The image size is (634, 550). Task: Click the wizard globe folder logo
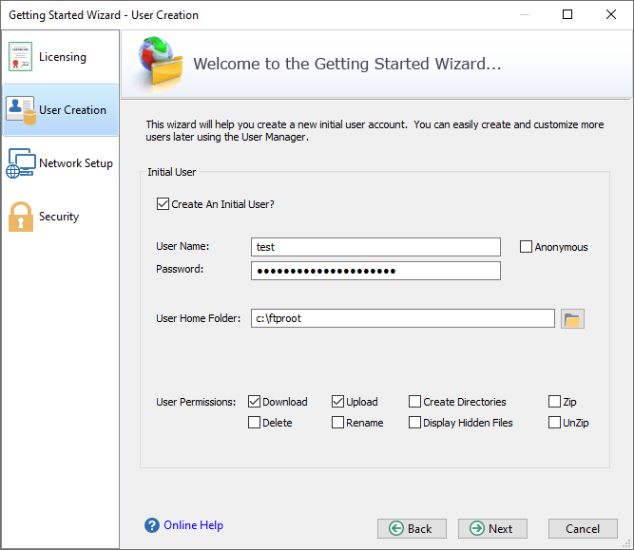(x=160, y=62)
